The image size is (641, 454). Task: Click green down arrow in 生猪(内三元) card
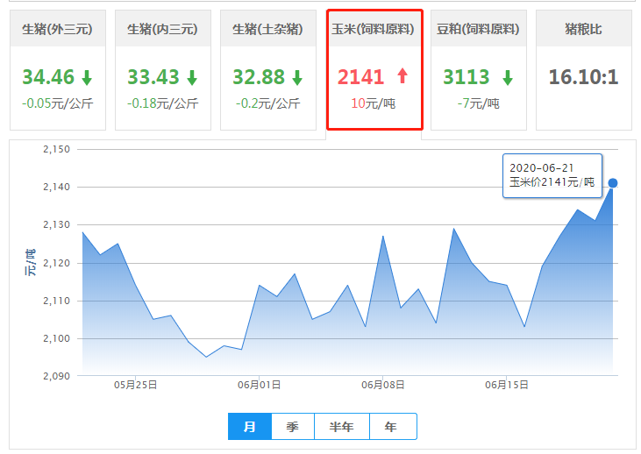(x=192, y=77)
